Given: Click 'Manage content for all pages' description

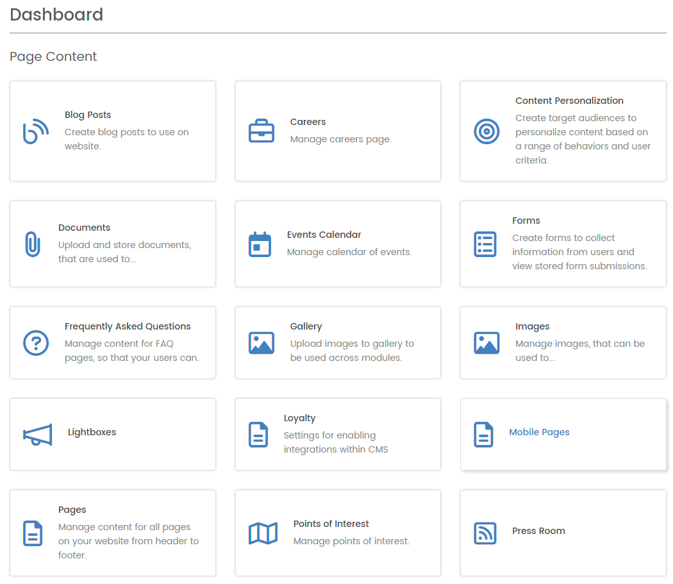Looking at the screenshot, I should click(128, 541).
